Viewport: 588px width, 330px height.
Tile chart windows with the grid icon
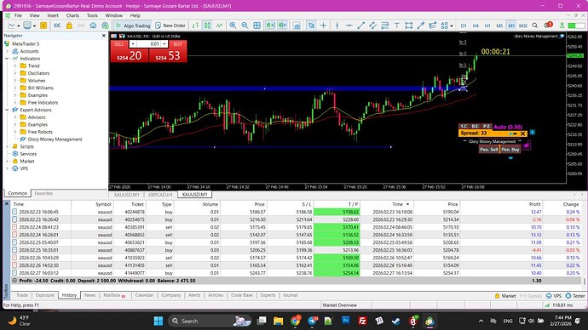tap(257, 26)
